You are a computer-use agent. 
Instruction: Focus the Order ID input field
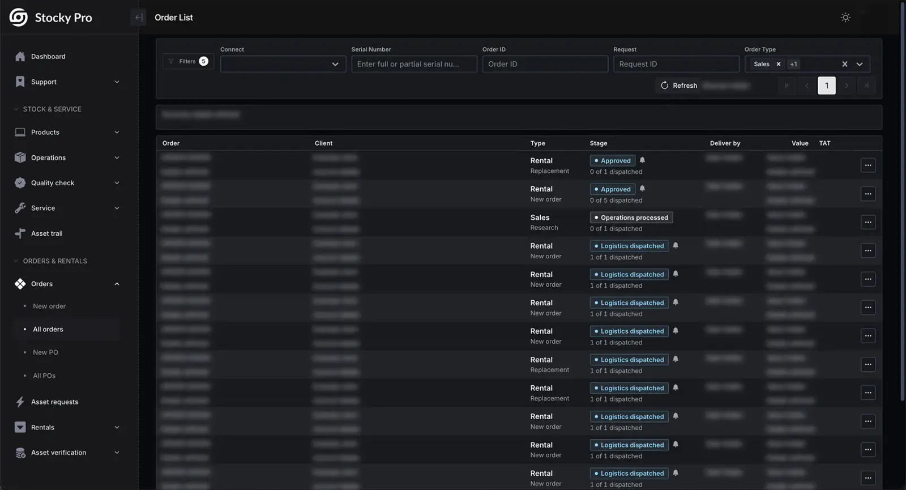(545, 64)
